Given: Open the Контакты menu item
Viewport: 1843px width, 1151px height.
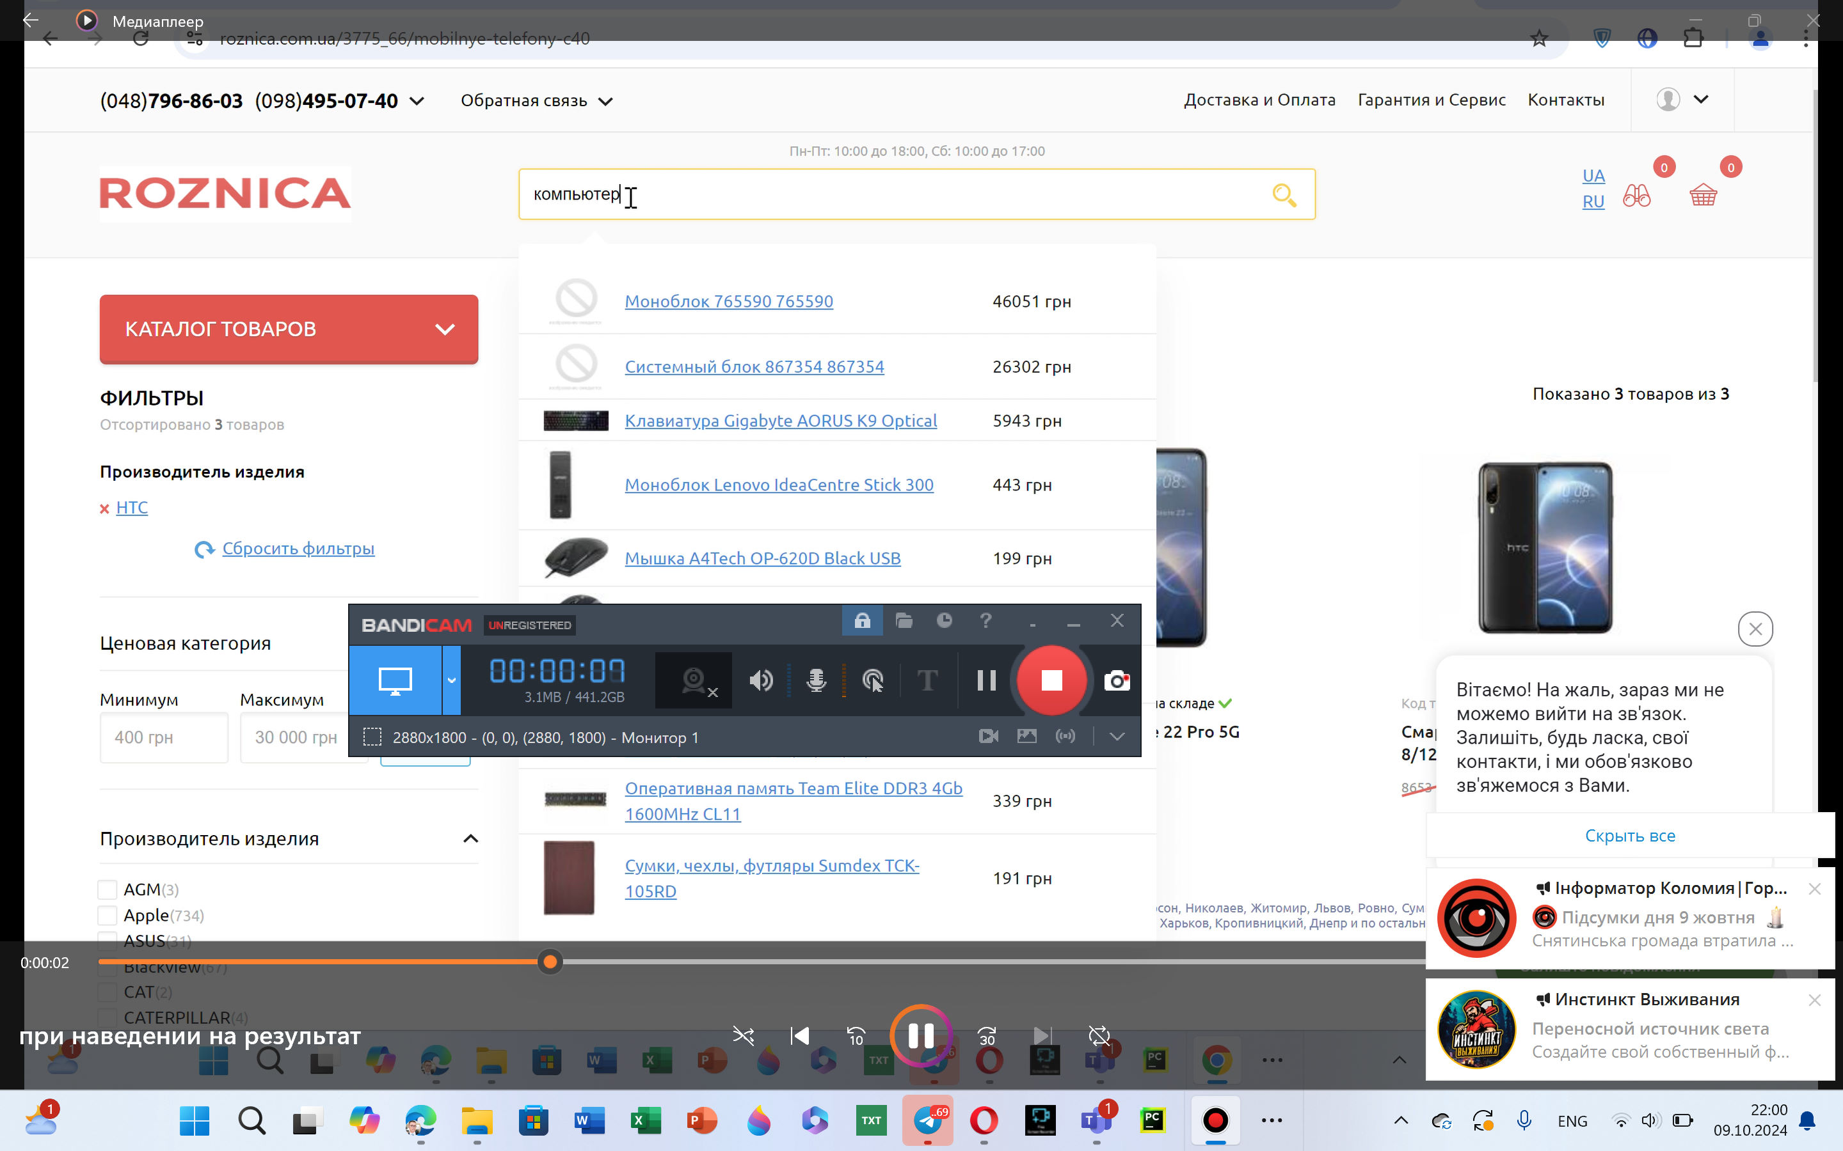Looking at the screenshot, I should click(1565, 100).
